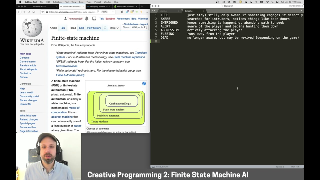Open the Sandbox link
The height and width of the screenshot is (180, 320).
(x=110, y=19)
